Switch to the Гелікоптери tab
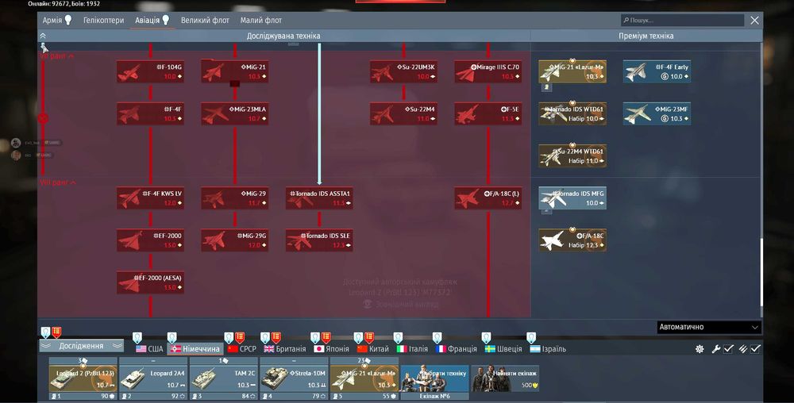Image resolution: width=794 pixels, height=403 pixels. tap(103, 20)
